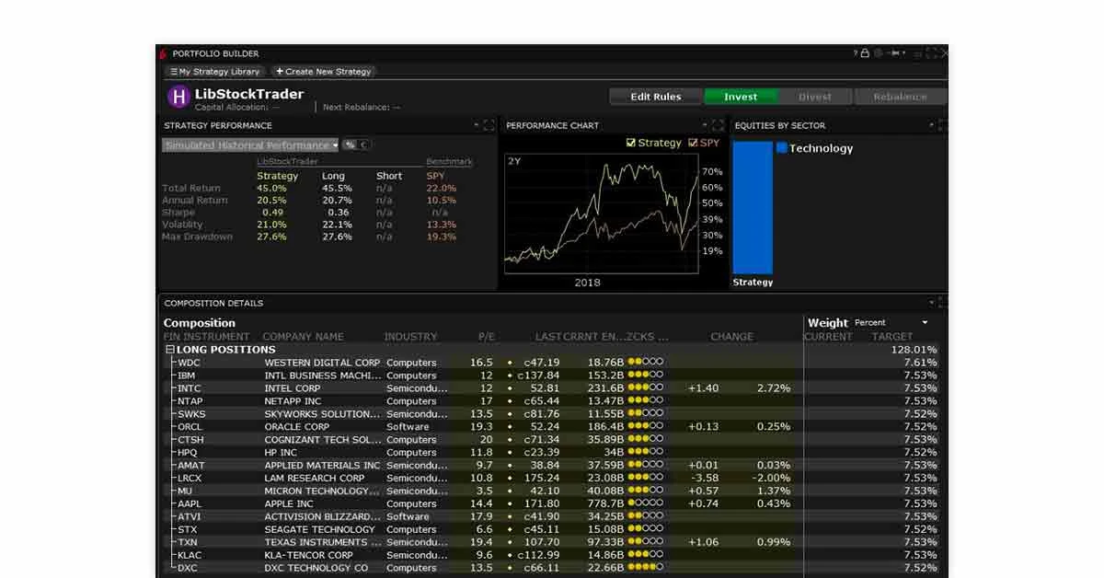Open the Strategy Performance panel options menu
The height and width of the screenshot is (578, 1104).
(475, 124)
